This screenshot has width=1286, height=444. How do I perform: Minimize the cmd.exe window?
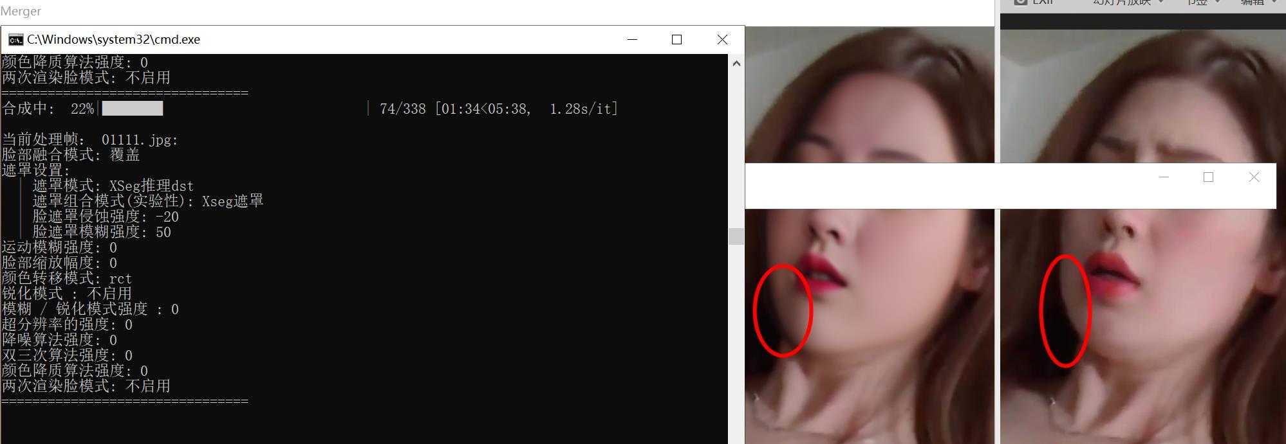632,40
